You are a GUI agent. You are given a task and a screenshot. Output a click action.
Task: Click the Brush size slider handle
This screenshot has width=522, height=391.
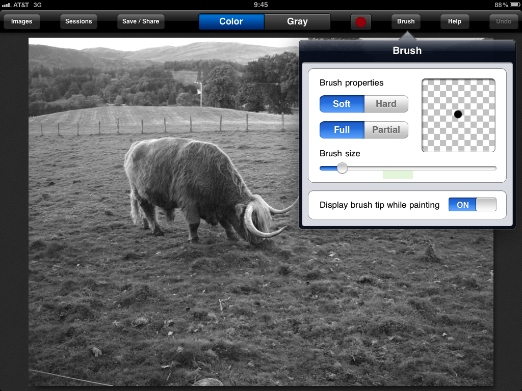coord(342,168)
